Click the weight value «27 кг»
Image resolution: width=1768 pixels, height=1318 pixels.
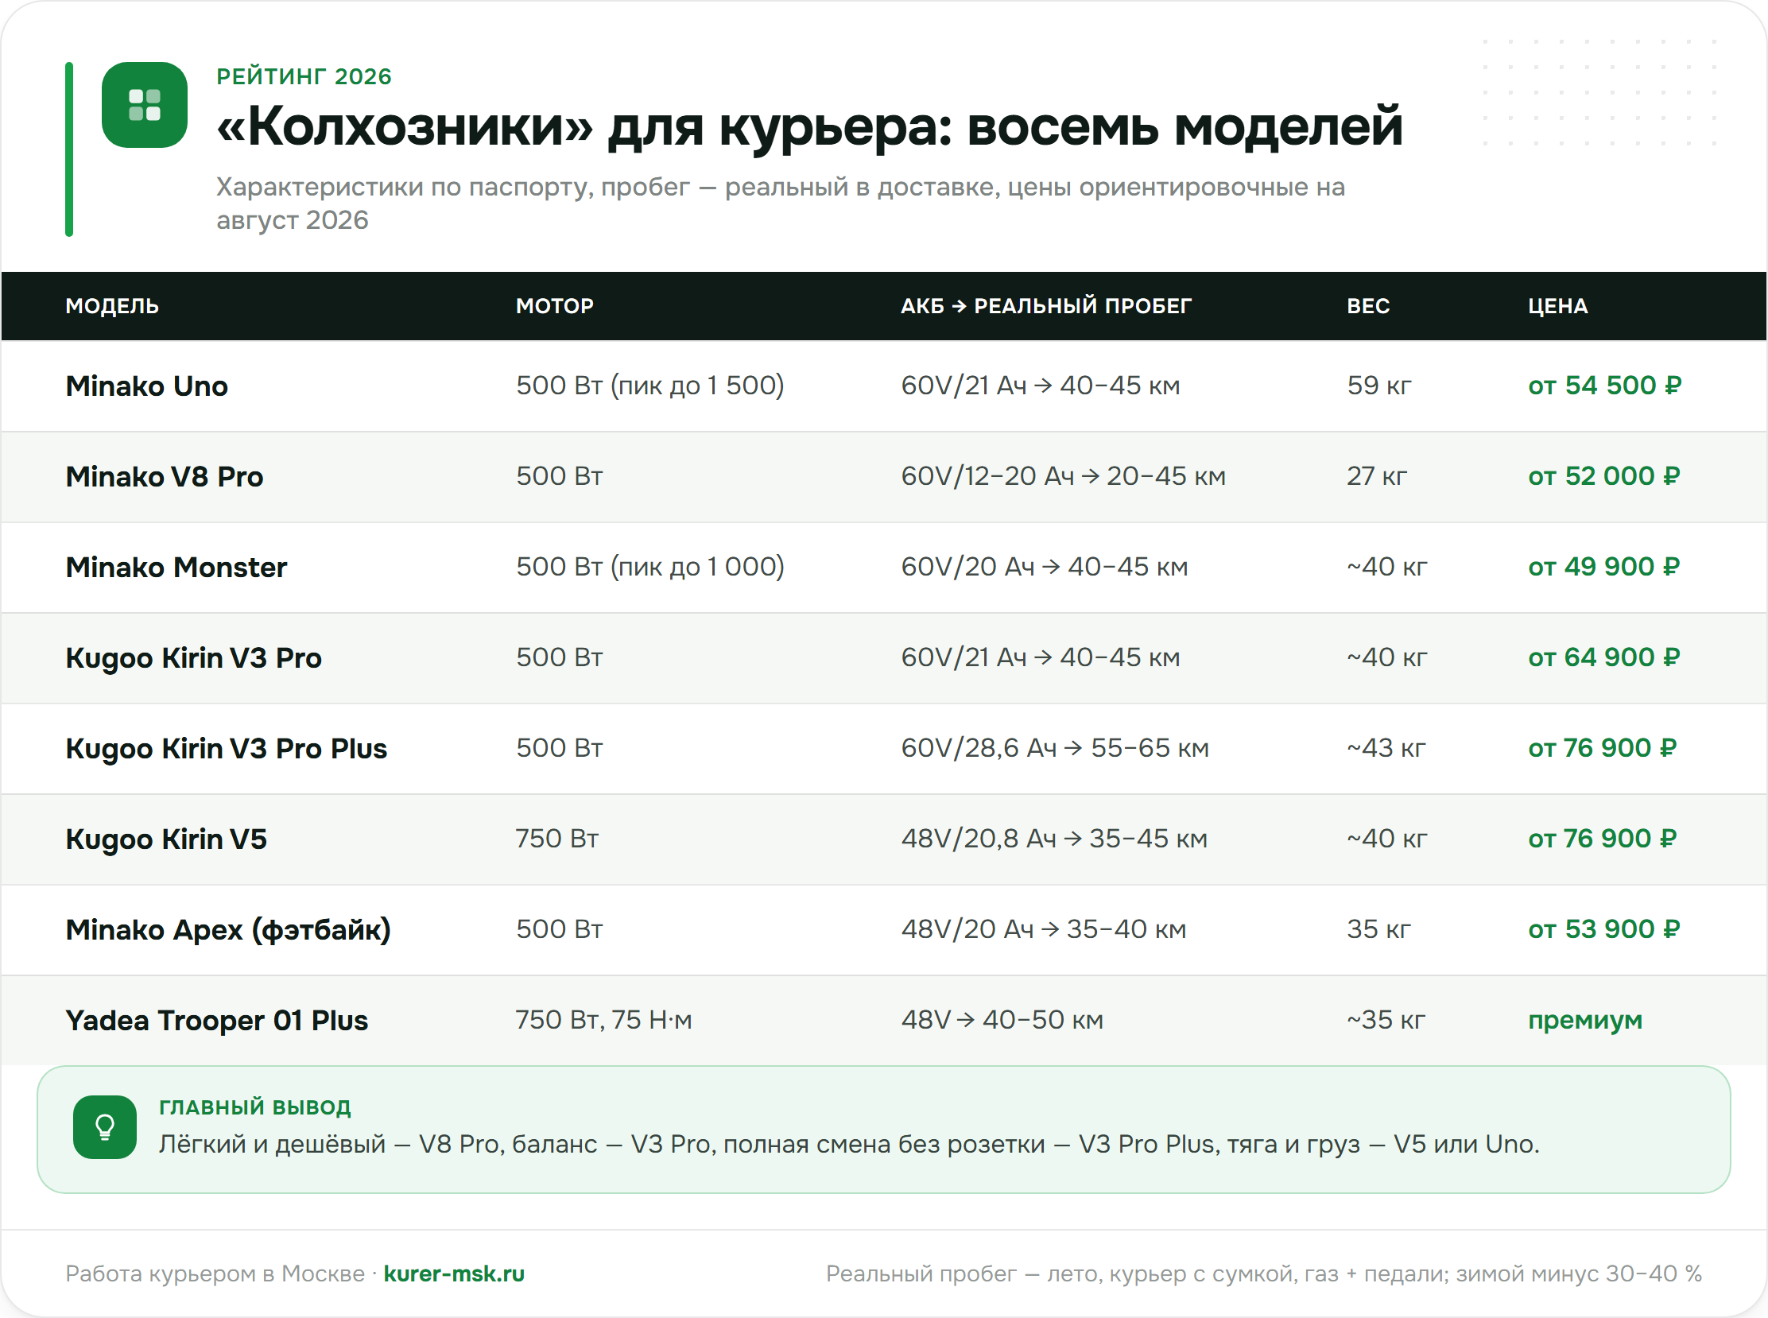pyautogui.click(x=1377, y=476)
